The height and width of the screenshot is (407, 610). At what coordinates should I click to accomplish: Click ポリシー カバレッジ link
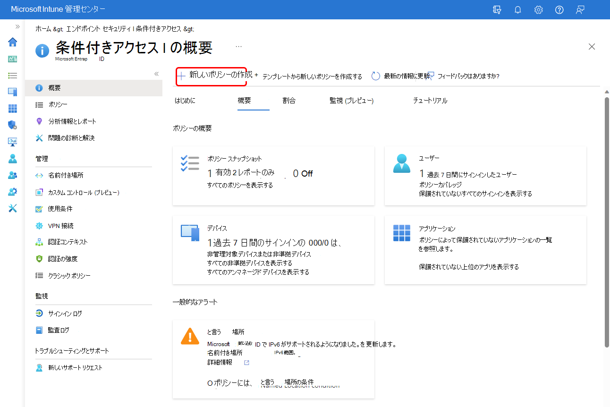(441, 185)
